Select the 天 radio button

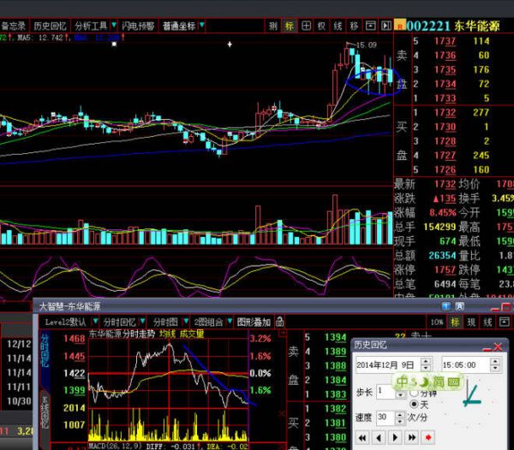(415, 403)
